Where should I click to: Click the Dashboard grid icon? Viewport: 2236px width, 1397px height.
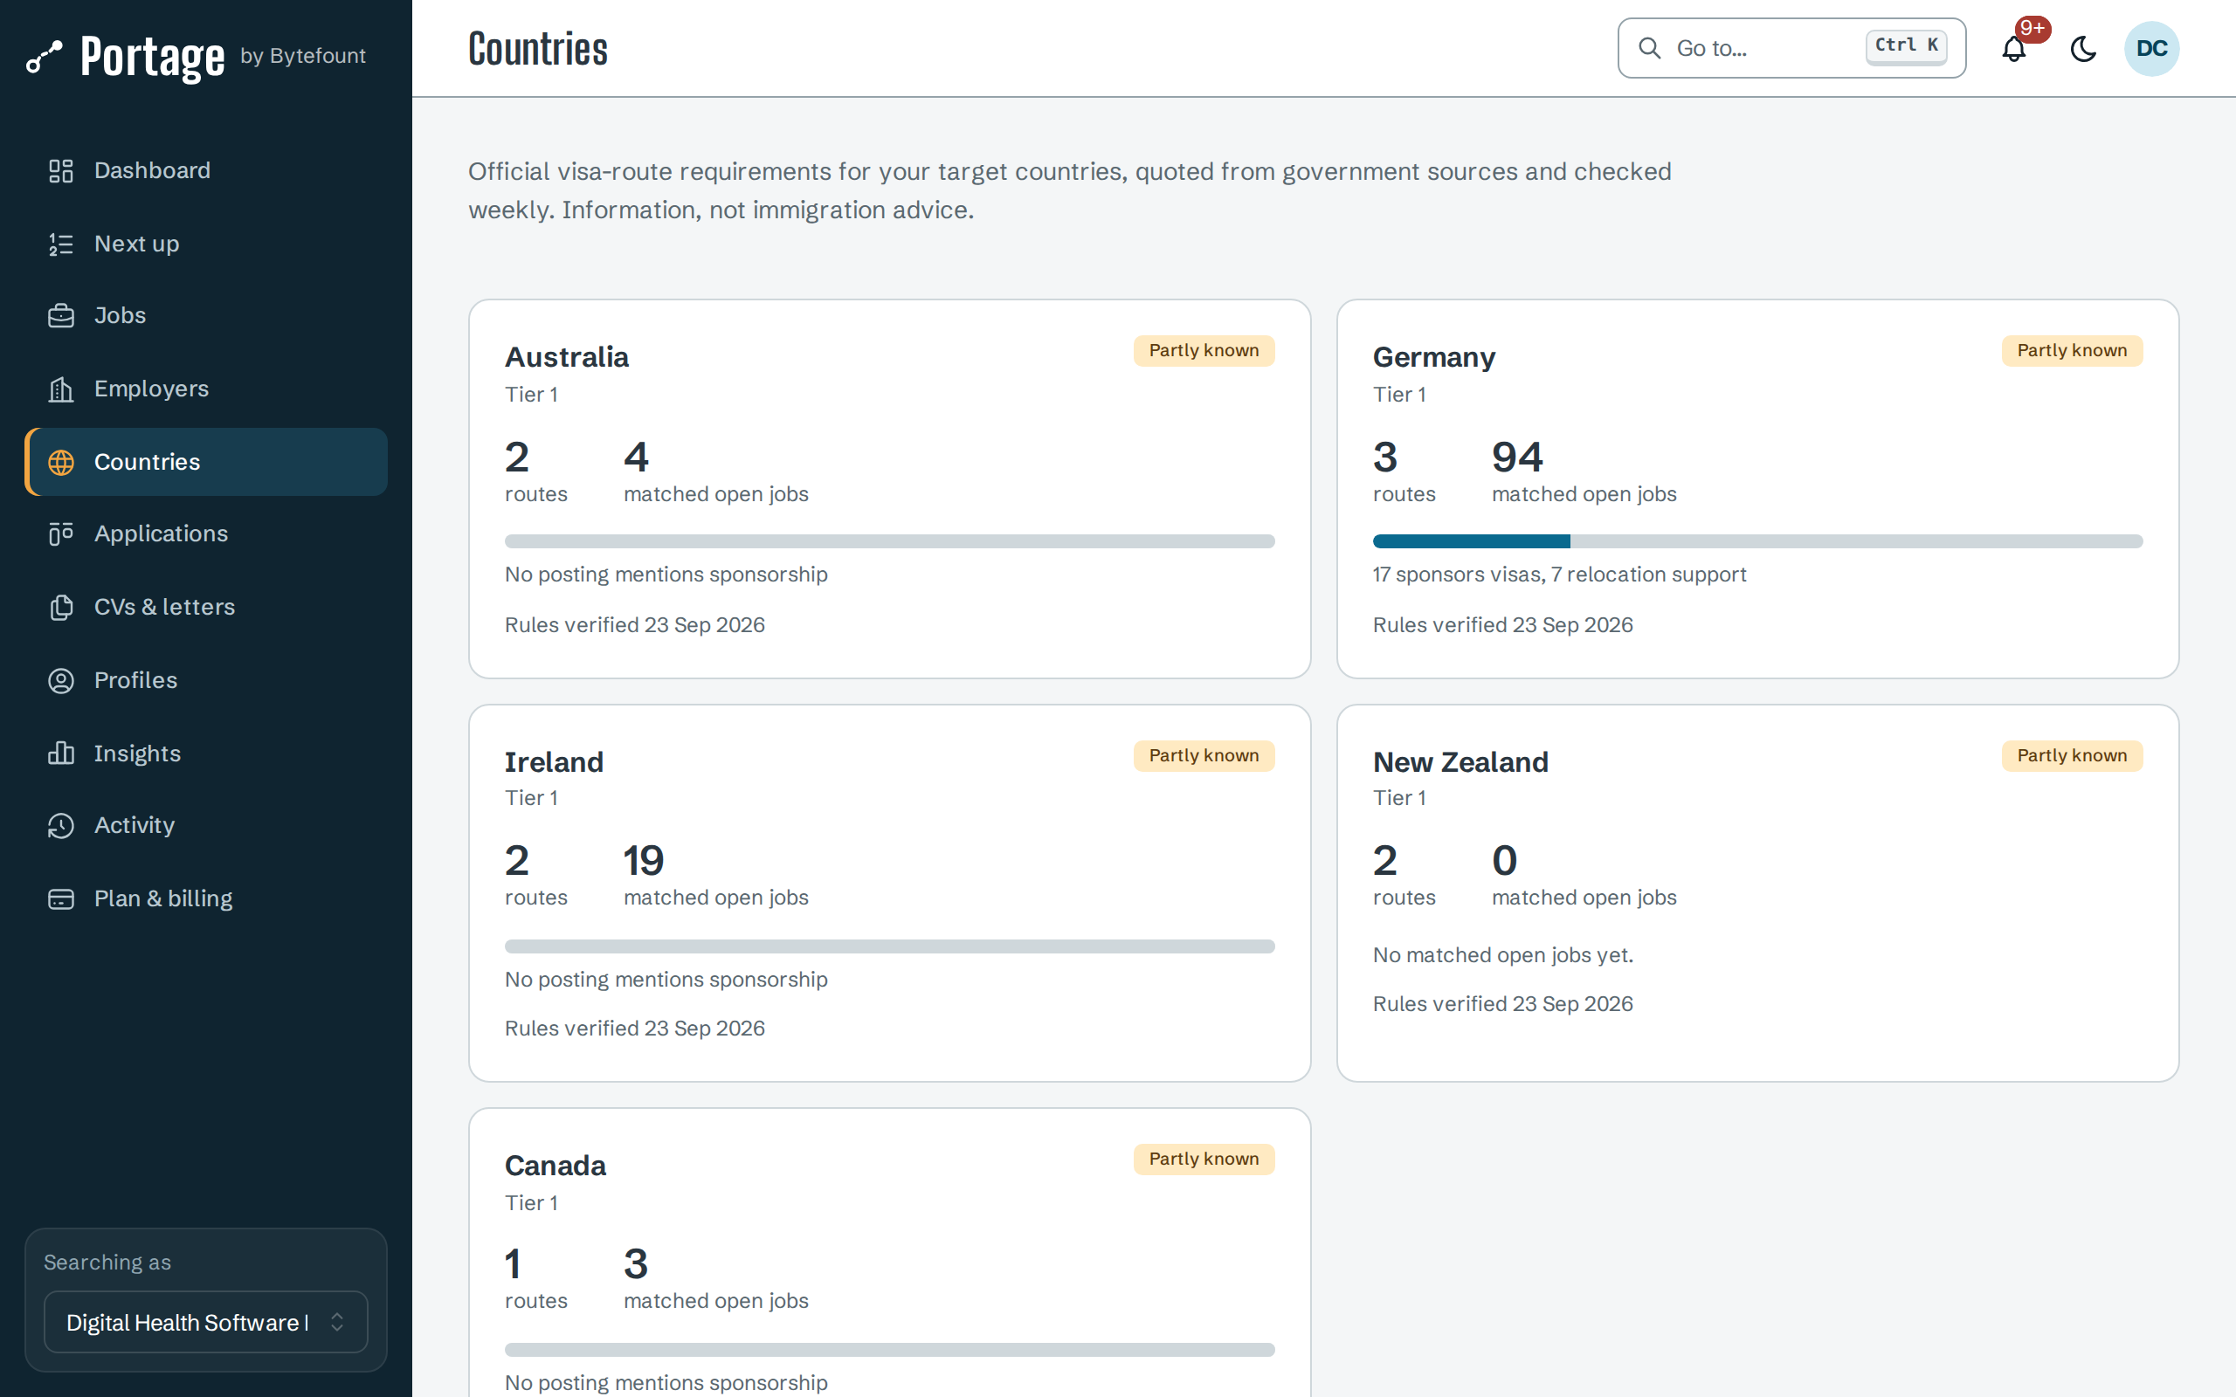(61, 171)
